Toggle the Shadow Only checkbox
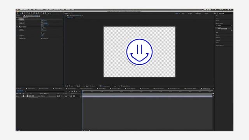The width and height of the screenshot is (249, 140). (42, 38)
